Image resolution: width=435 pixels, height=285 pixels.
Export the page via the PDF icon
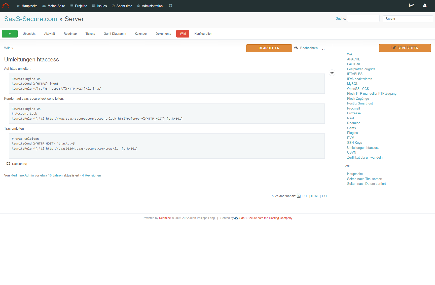[299, 196]
